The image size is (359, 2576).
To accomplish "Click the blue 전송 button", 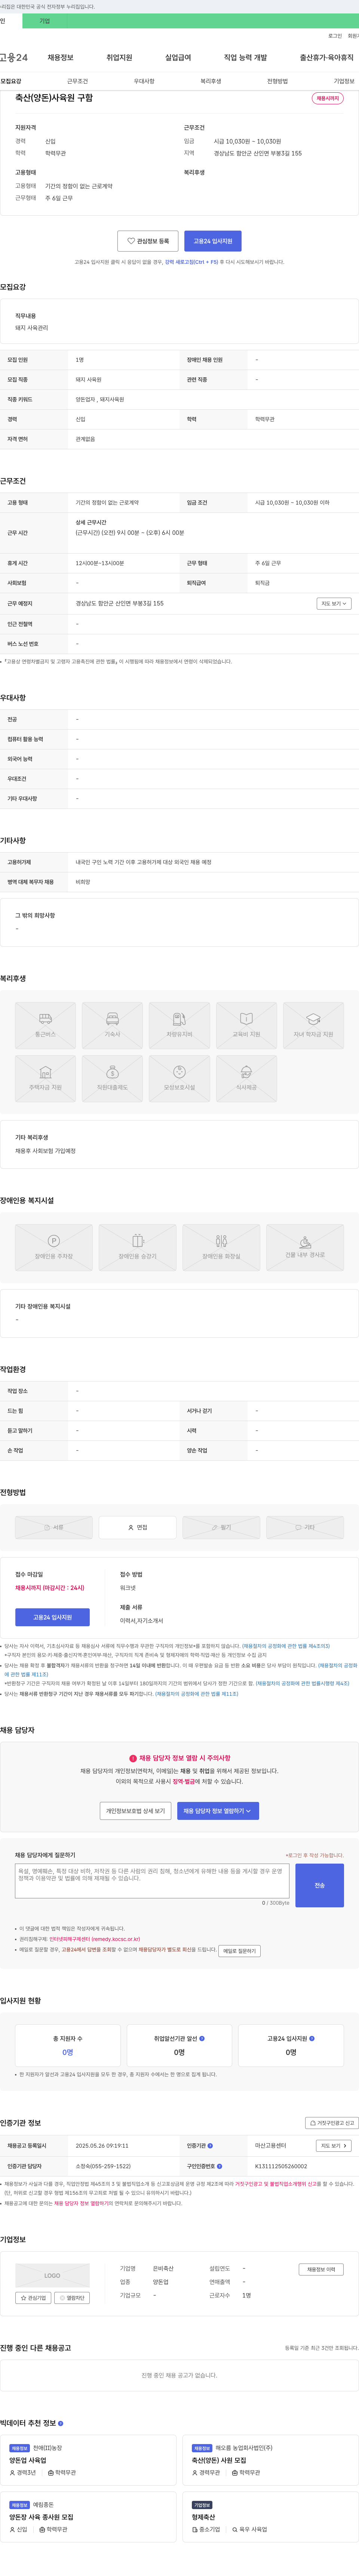I will coord(320,1885).
